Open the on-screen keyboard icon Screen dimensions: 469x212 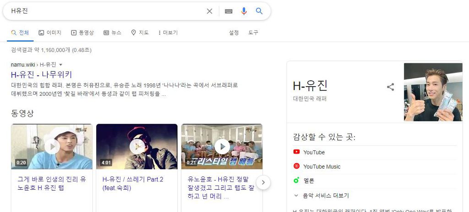(229, 11)
